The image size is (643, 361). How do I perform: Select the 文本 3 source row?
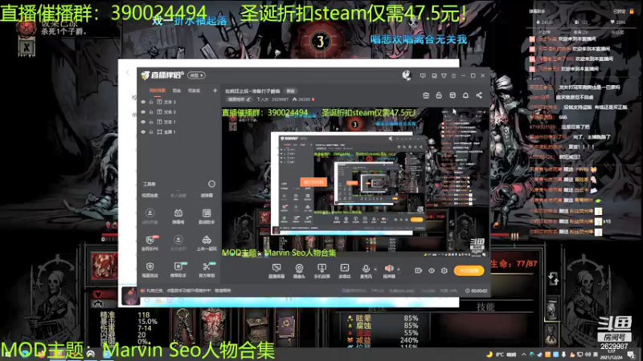[178, 102]
